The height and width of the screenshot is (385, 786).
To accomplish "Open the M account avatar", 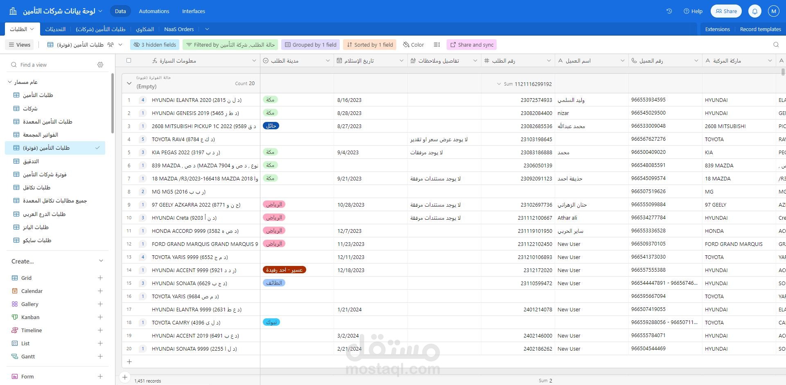I will click(773, 11).
